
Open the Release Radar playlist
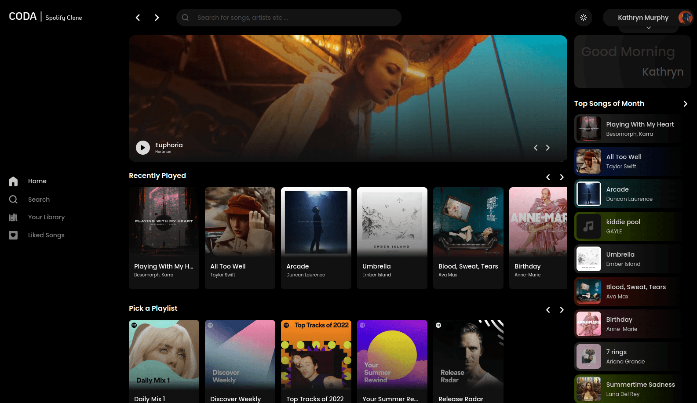tap(468, 361)
